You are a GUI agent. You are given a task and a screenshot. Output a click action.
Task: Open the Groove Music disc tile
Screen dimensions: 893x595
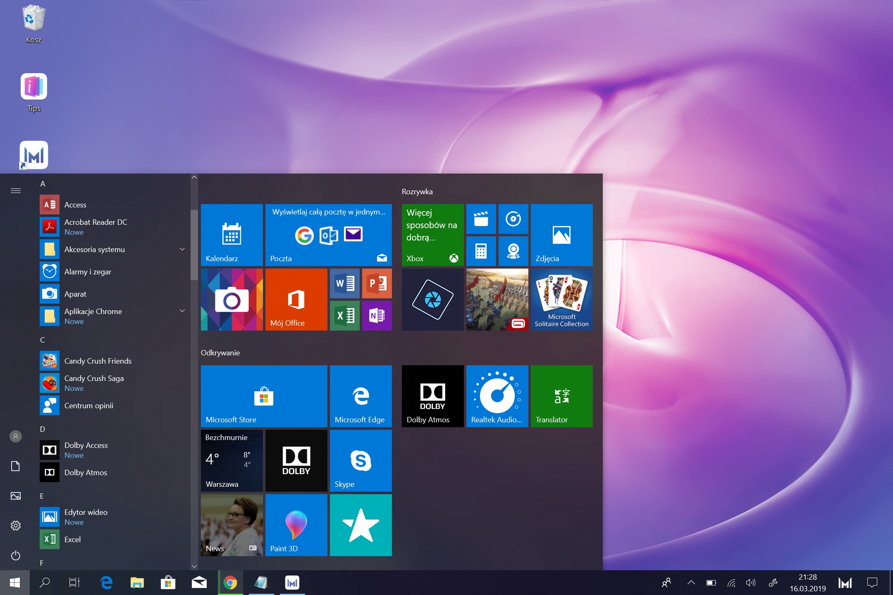513,219
